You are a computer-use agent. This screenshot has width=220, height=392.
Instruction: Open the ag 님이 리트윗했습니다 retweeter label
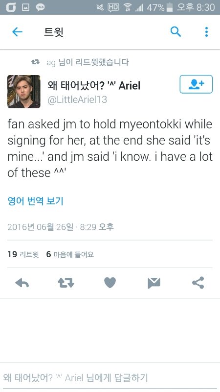[88, 62]
